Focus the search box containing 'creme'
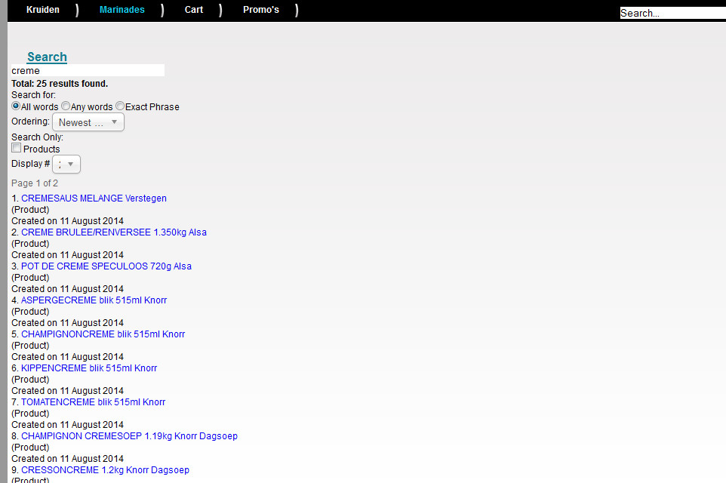Viewport: 726px width, 483px height. (x=88, y=70)
